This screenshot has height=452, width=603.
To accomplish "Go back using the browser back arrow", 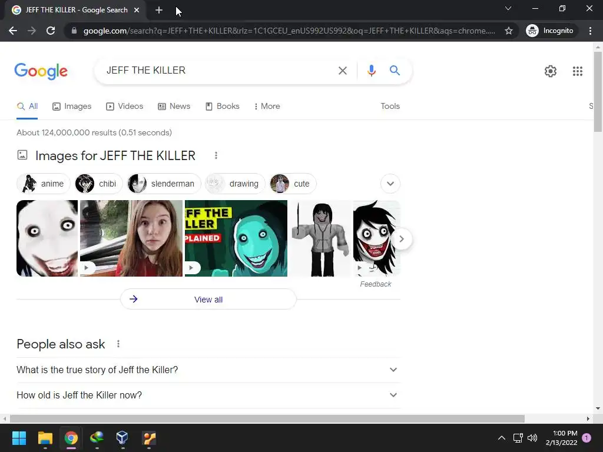I will click(13, 31).
